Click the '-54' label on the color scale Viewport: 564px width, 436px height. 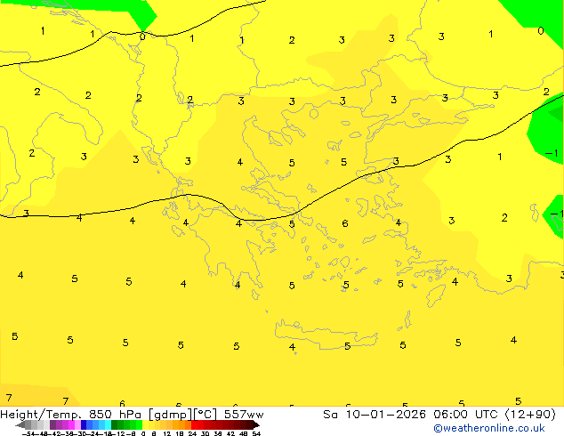coord(28,433)
